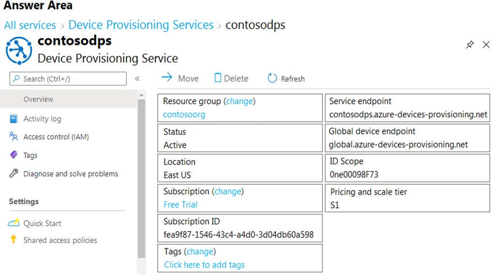Select global.azure-devices-provisioning.net endpoint text
Viewport: 494px width, 277px height.
398,145
